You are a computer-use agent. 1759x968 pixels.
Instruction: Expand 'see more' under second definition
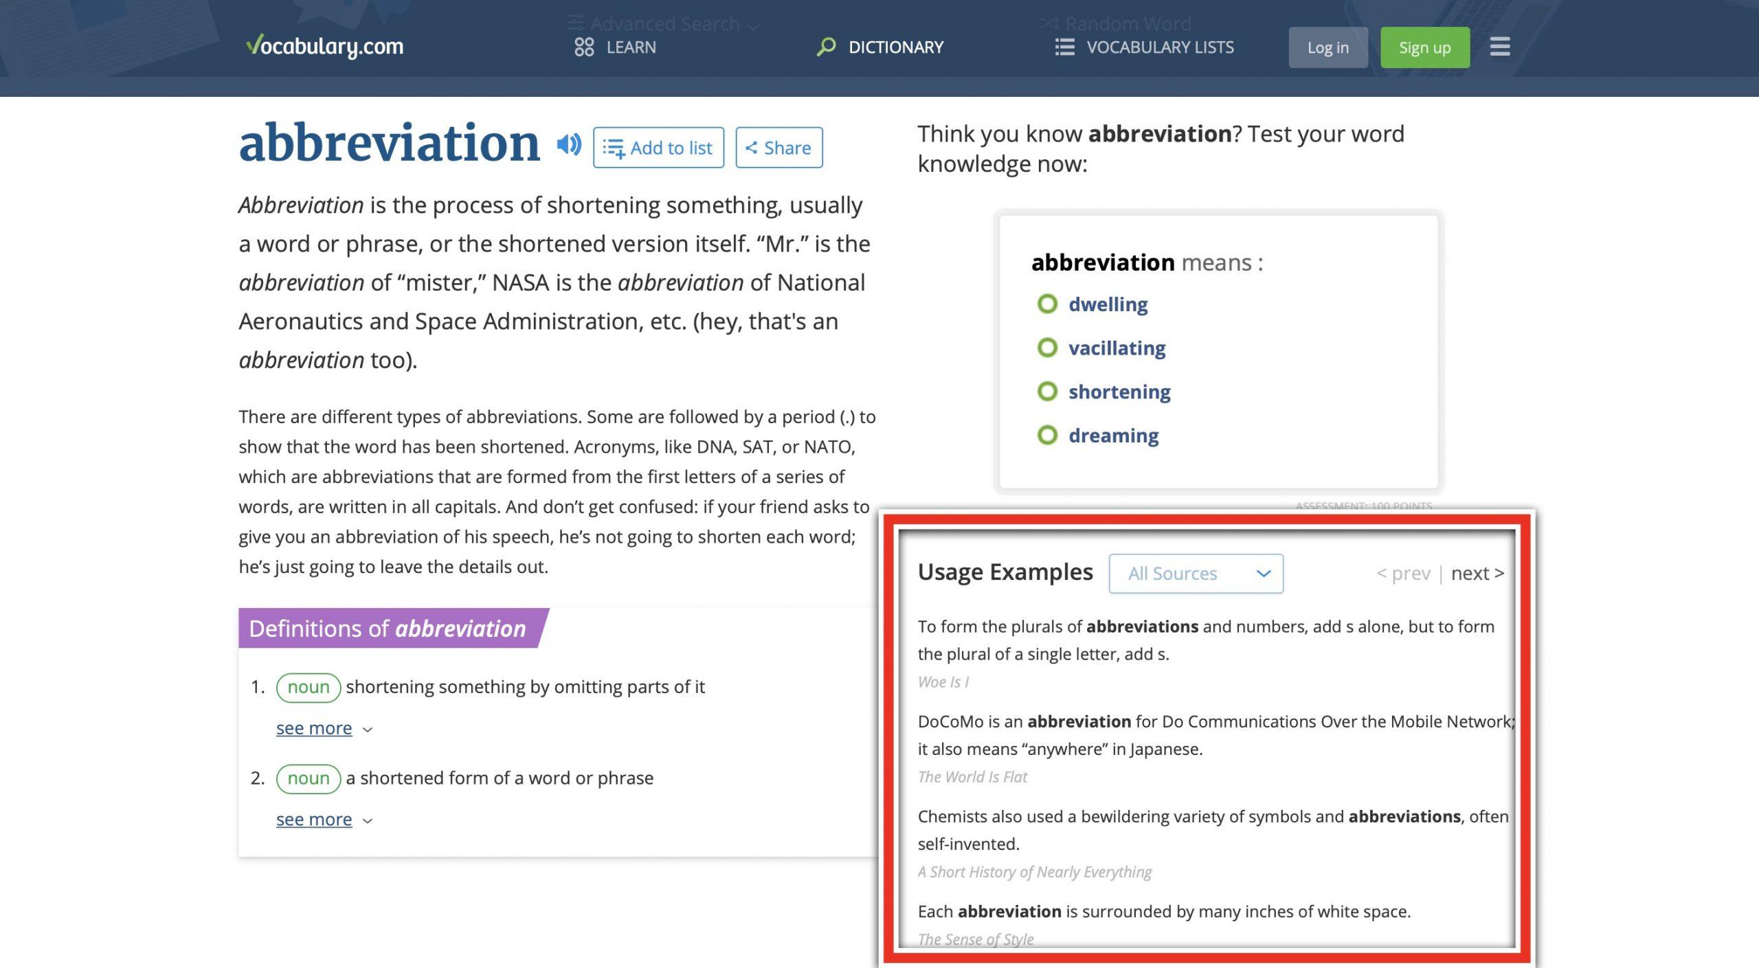pos(314,820)
